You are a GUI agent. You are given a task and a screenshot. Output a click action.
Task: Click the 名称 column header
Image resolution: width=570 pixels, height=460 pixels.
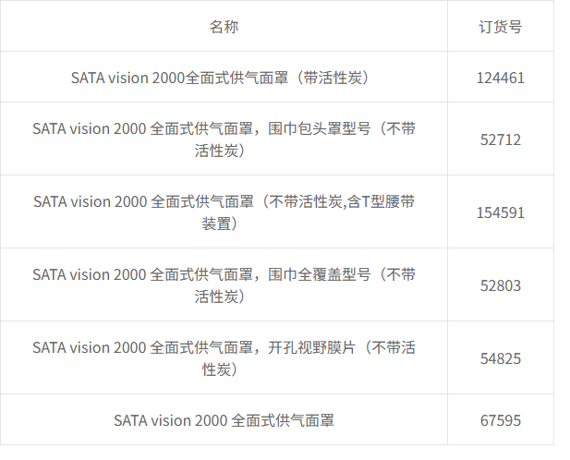pos(224,26)
